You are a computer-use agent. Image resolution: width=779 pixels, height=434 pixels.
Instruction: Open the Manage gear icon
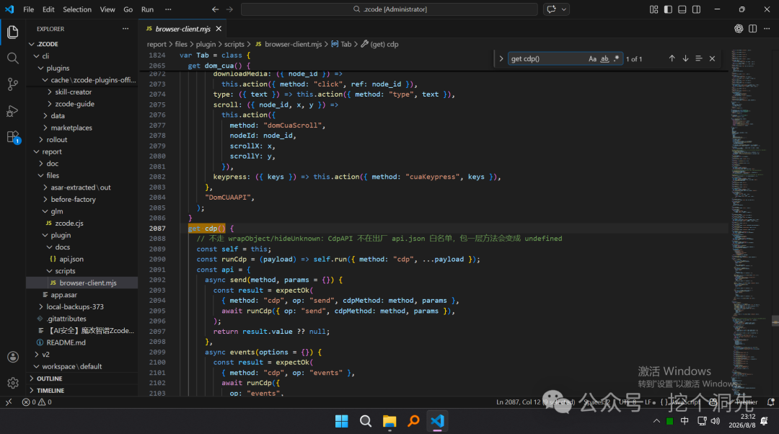[13, 383]
